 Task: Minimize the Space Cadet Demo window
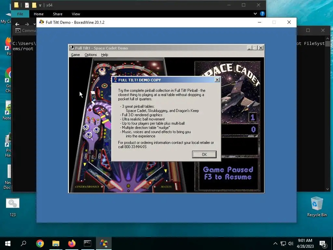(x=249, y=48)
